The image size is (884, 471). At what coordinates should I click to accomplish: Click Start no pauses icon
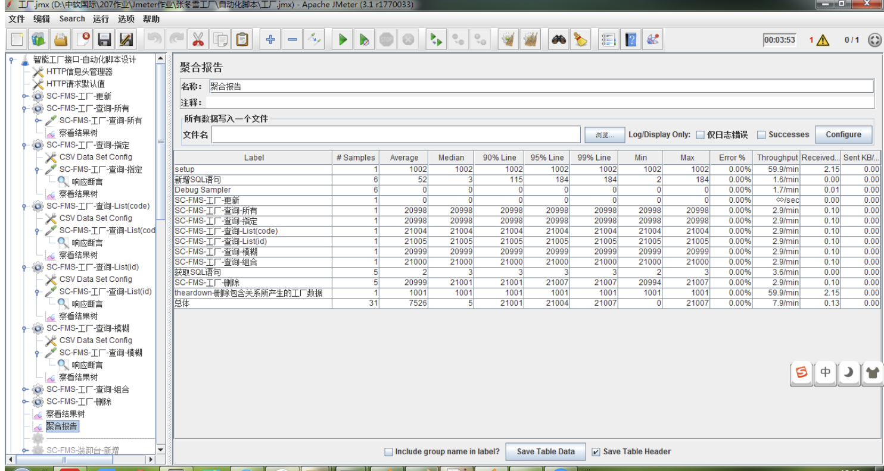click(x=364, y=40)
